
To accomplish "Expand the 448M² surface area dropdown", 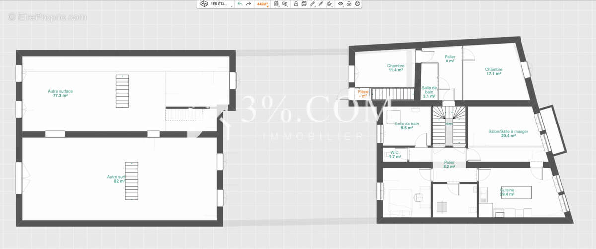I will 262,4.
